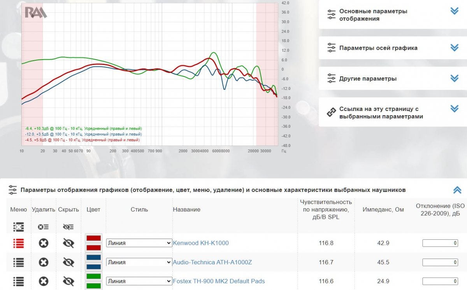Toggle the hide-all icon under the Скрыть header

(x=68, y=227)
